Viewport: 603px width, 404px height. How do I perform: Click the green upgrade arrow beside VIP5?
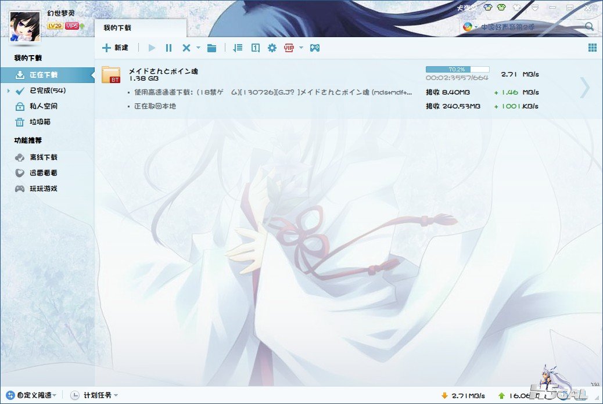tap(82, 26)
